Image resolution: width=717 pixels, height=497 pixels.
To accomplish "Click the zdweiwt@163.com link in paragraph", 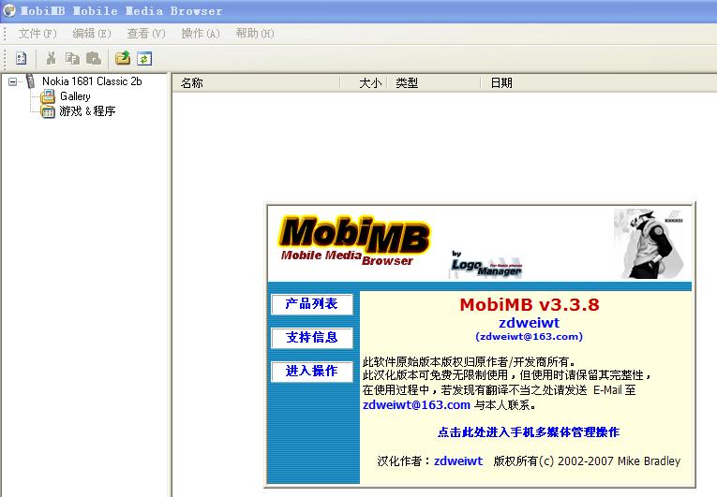I will (x=416, y=405).
